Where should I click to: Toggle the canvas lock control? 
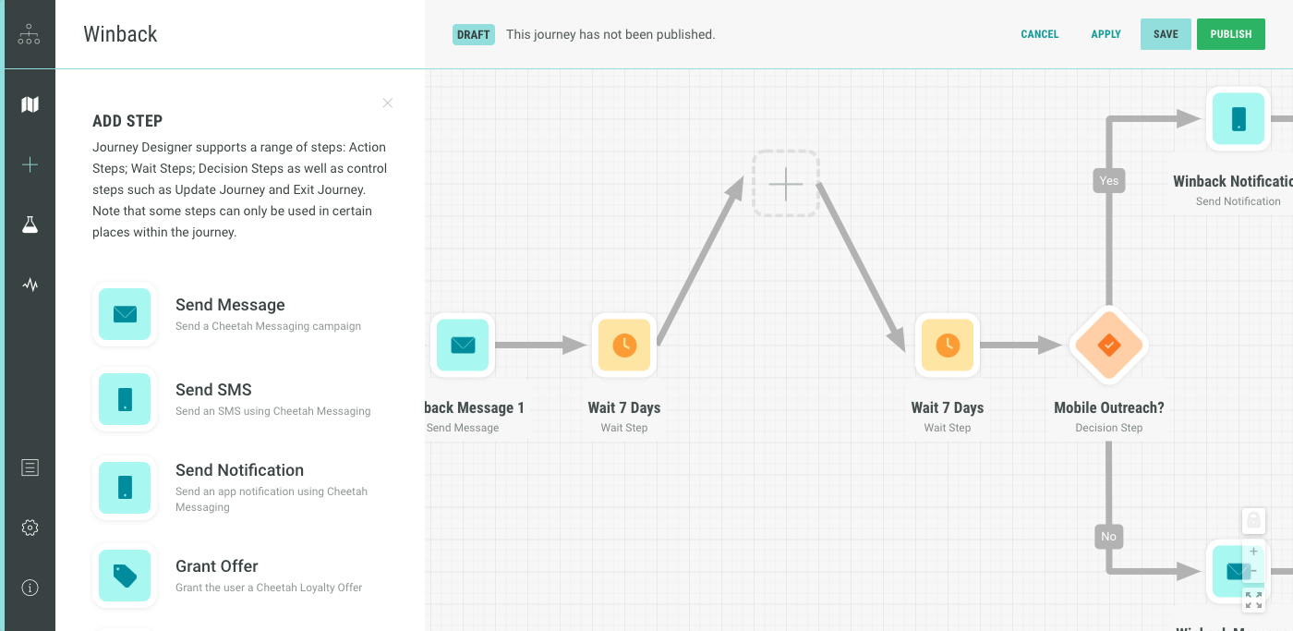tap(1253, 520)
